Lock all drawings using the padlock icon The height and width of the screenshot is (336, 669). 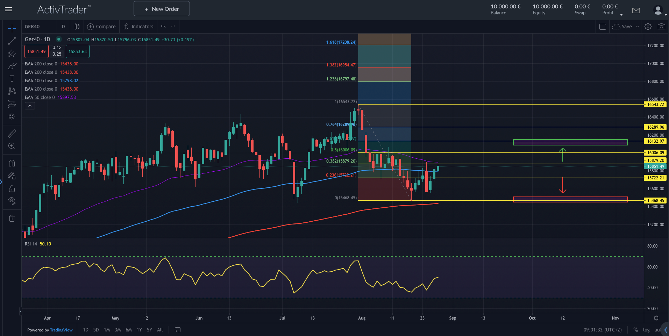click(12, 188)
